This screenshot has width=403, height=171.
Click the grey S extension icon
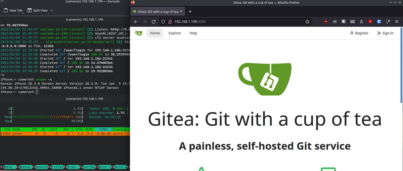(x=344, y=21)
